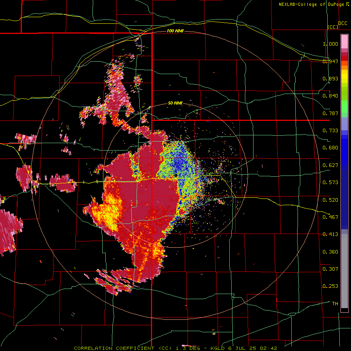Select the 0.307 color scale value
Viewport: 351px width, 351px height.
tap(330, 269)
